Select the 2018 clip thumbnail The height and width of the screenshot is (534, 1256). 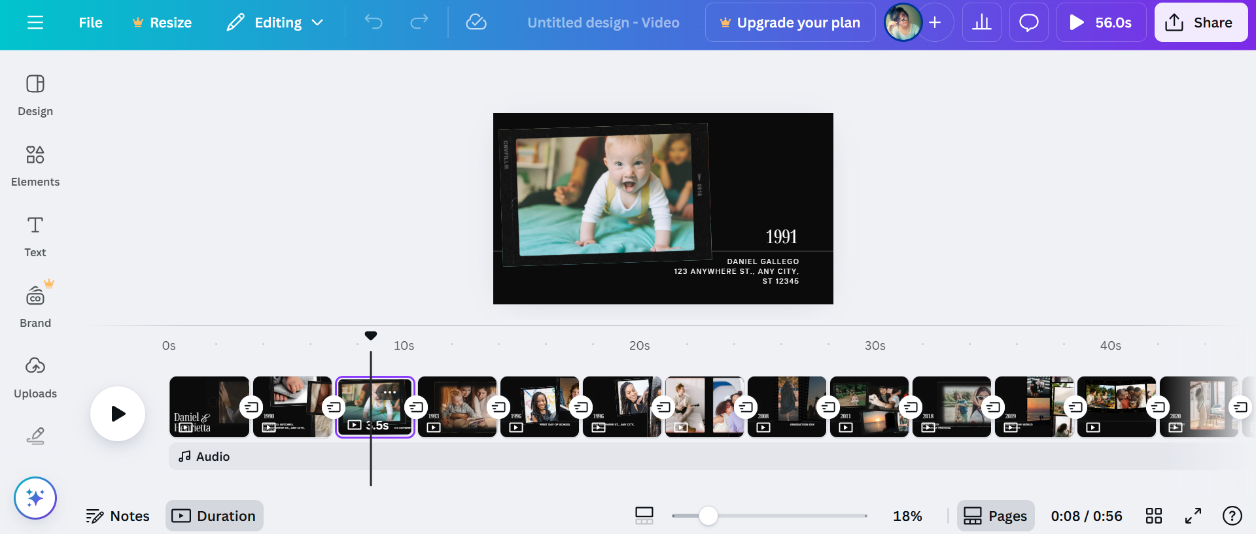pyautogui.click(x=951, y=407)
